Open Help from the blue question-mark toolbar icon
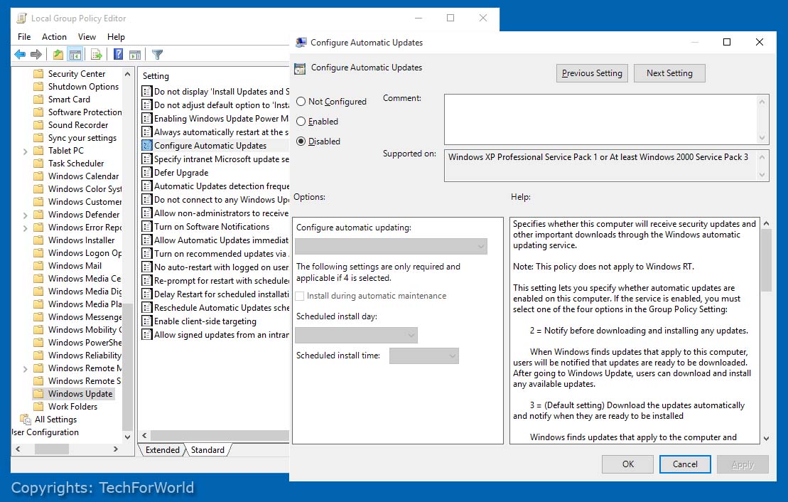Viewport: 788px width, 502px height. pos(118,54)
